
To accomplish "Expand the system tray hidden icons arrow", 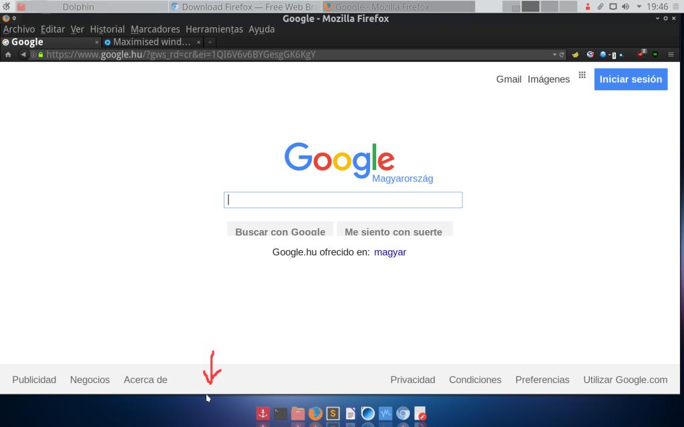I will [639, 7].
